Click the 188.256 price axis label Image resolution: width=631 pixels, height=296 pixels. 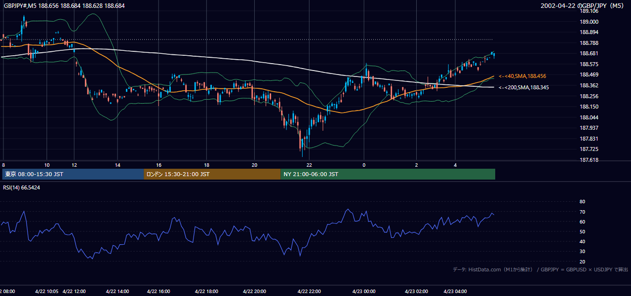point(589,96)
